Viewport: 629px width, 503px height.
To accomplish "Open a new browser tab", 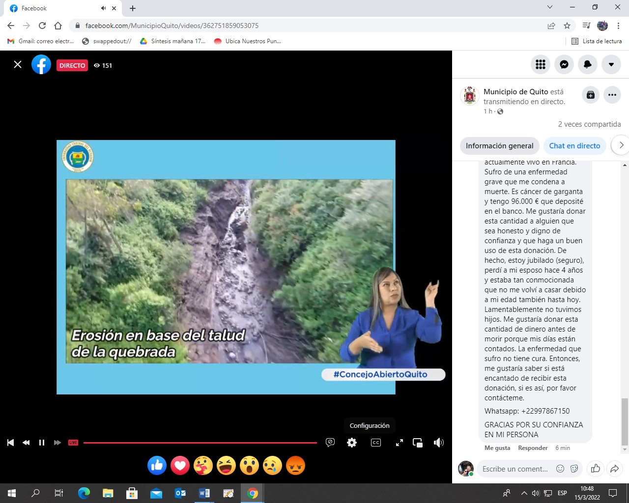I will [x=133, y=8].
